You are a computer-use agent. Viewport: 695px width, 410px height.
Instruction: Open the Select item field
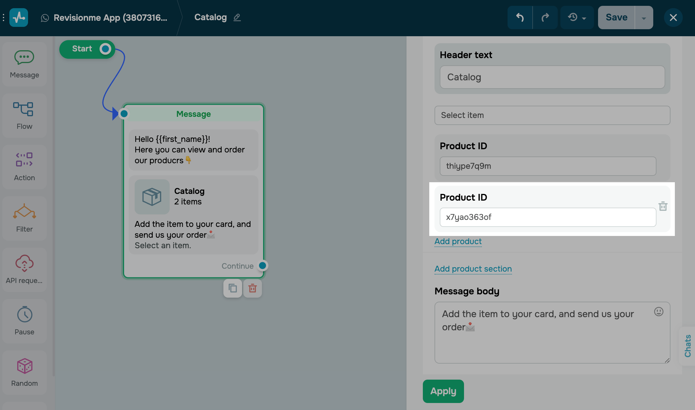[552, 115]
